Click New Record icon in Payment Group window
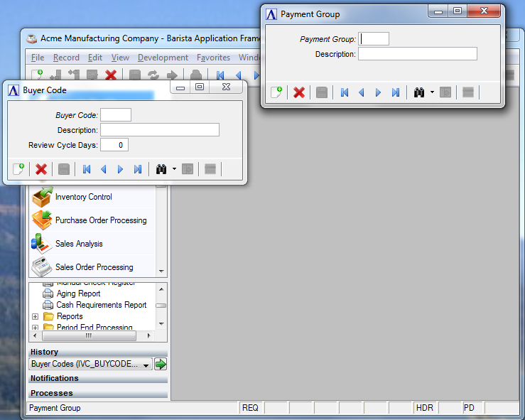 click(276, 92)
